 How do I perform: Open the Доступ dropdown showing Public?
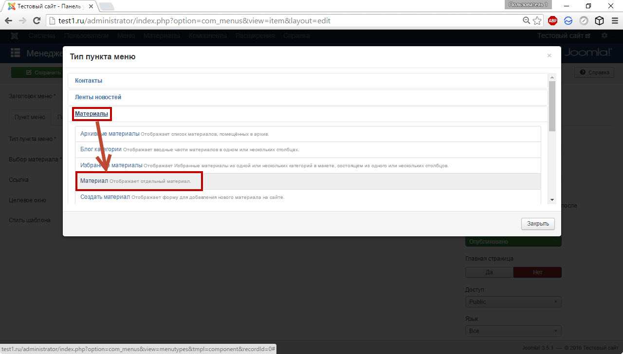[x=513, y=302]
